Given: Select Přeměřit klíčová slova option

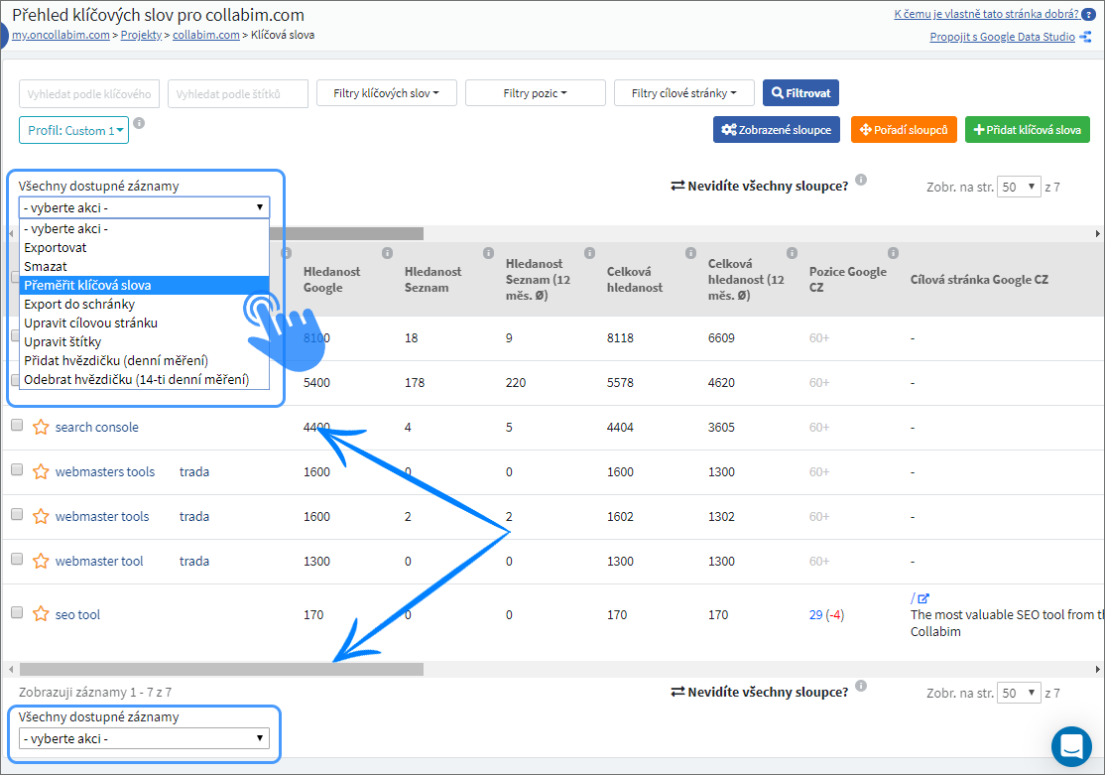Looking at the screenshot, I should click(x=145, y=285).
